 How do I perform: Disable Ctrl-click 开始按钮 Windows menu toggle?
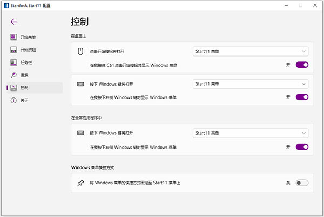click(x=302, y=65)
